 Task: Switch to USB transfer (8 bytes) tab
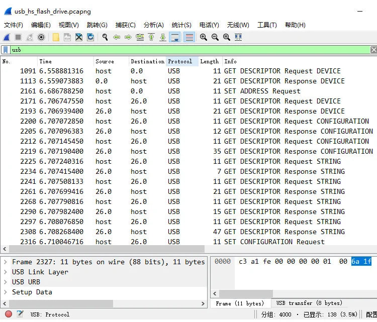click(309, 303)
